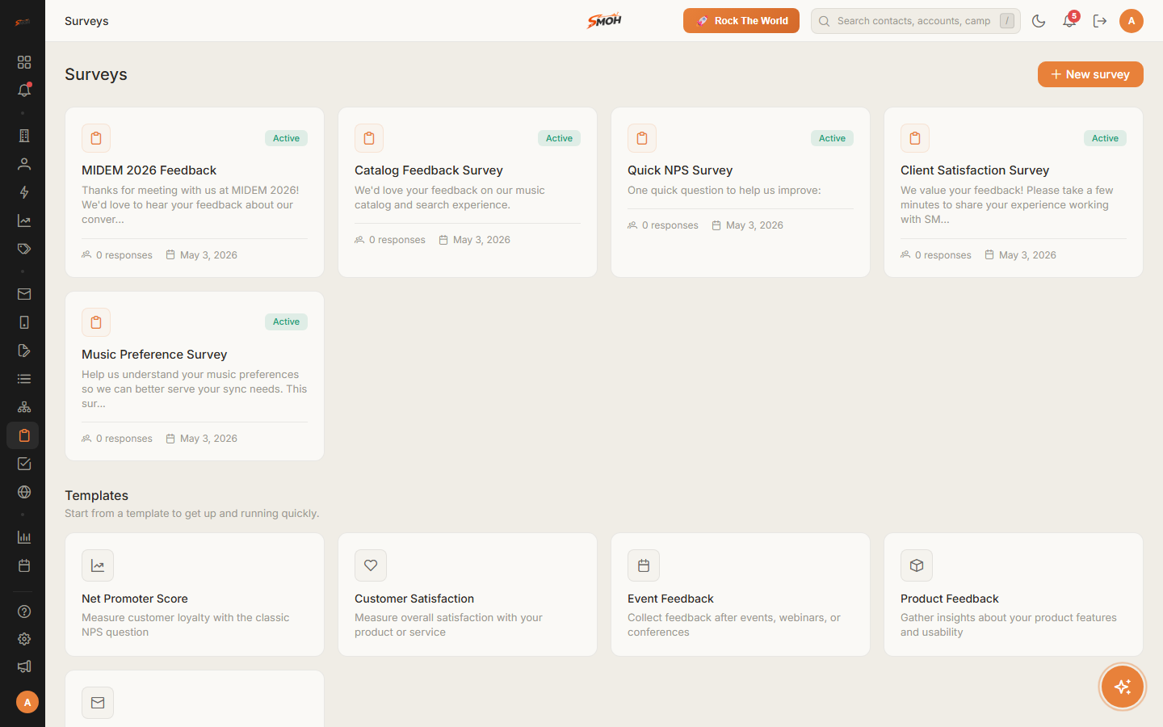Click the slash shortcut key in search box
1163x727 pixels.
coord(1006,21)
